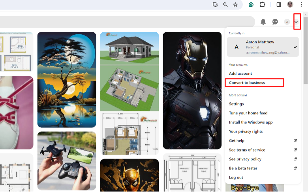Screen dimensions: 308x192
Task: Toggle the browser side panel icon
Action: point(279,4)
